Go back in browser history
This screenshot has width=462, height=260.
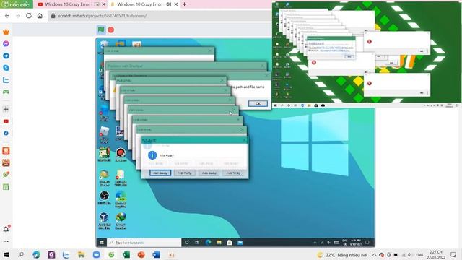7,16
